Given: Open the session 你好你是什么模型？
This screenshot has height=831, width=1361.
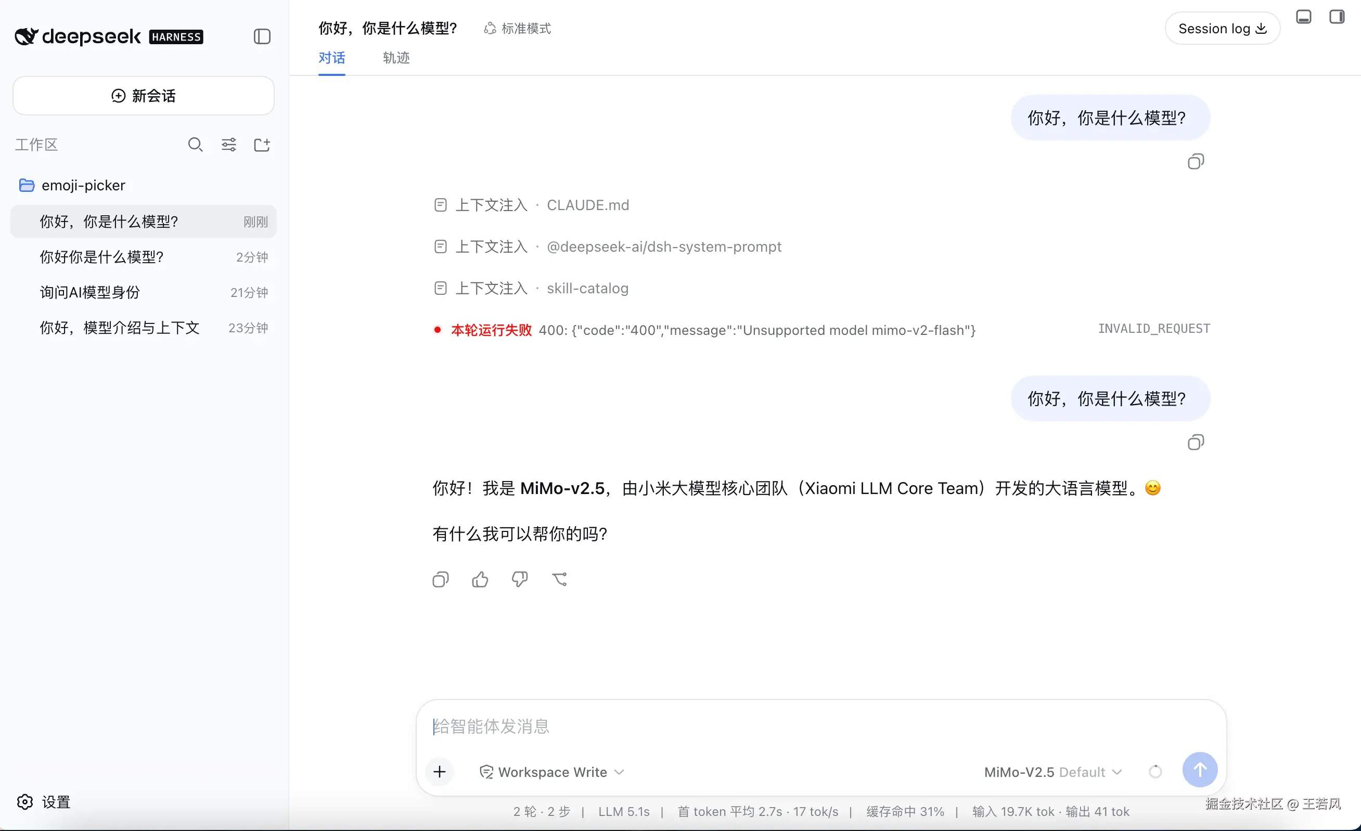Looking at the screenshot, I should [144, 257].
